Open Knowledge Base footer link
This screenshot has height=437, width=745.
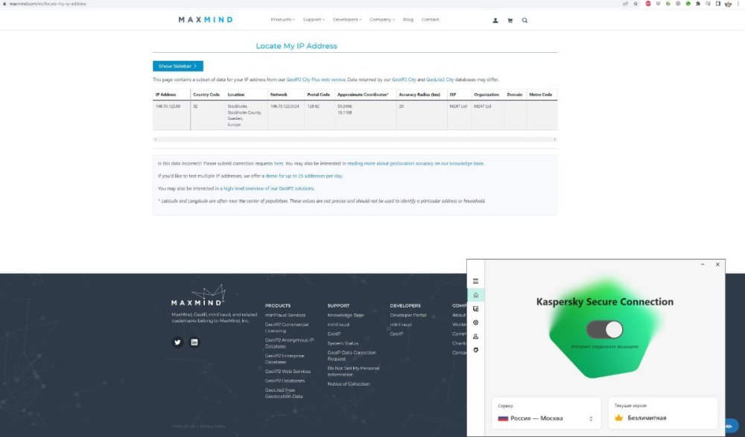click(346, 315)
